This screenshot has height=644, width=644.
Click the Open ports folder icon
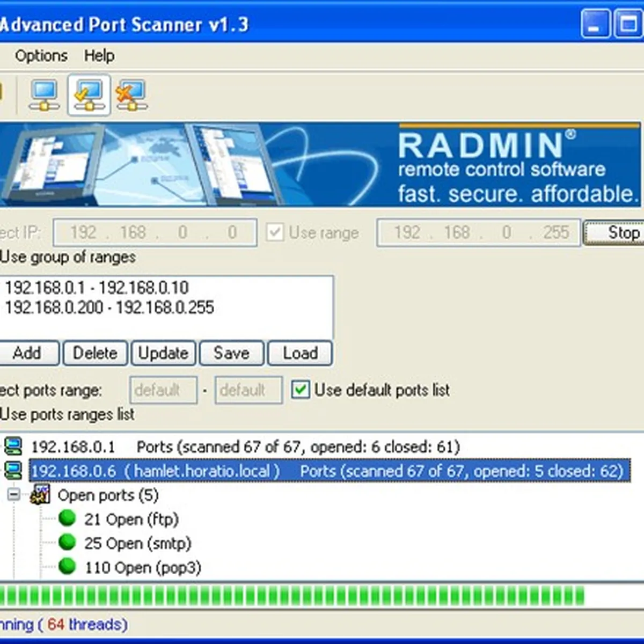(x=41, y=494)
